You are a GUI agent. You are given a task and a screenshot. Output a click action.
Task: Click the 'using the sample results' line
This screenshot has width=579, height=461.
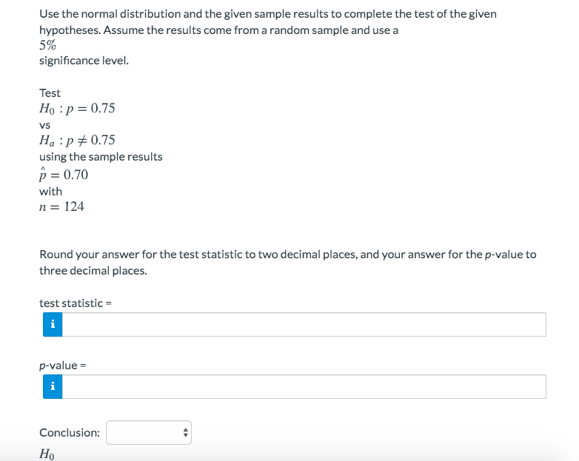click(x=101, y=157)
